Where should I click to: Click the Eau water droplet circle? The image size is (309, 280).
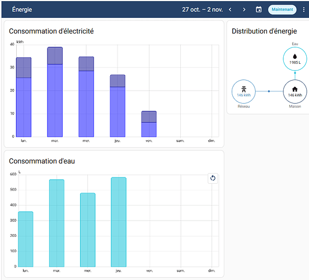click(x=295, y=59)
